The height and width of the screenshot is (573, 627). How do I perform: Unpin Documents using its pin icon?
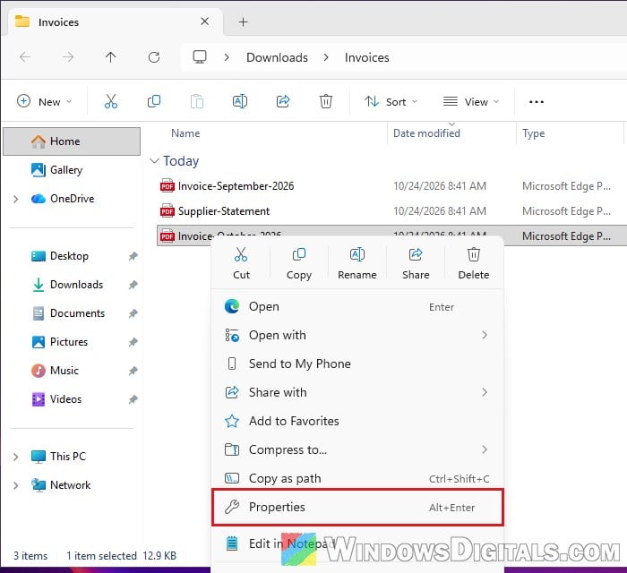[133, 313]
